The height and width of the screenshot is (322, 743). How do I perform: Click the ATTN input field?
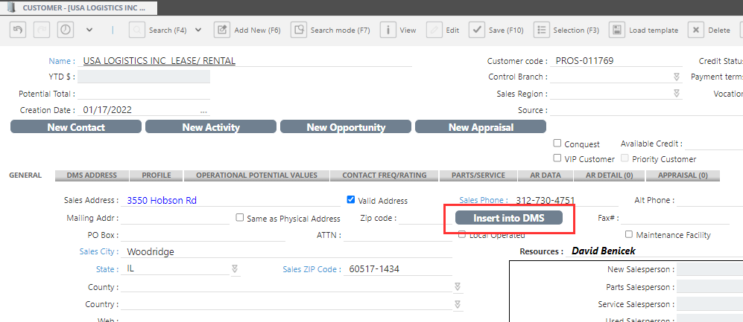(x=398, y=235)
